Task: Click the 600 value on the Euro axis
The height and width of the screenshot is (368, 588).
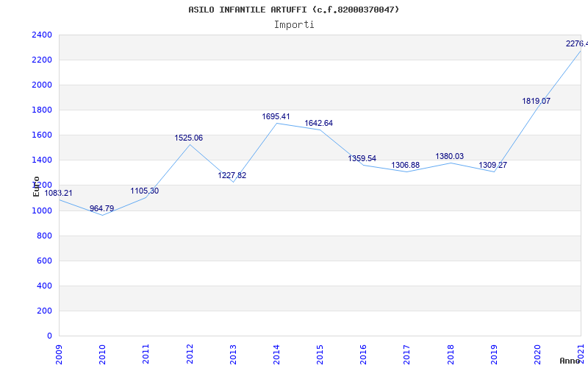Action: pos(44,261)
